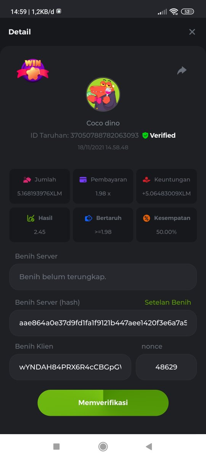Tap the Jumlah coins icon

[x=27, y=179]
